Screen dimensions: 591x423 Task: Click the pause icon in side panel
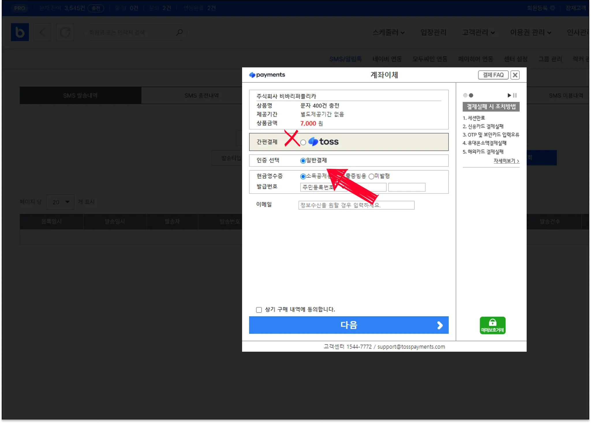pyautogui.click(x=515, y=95)
